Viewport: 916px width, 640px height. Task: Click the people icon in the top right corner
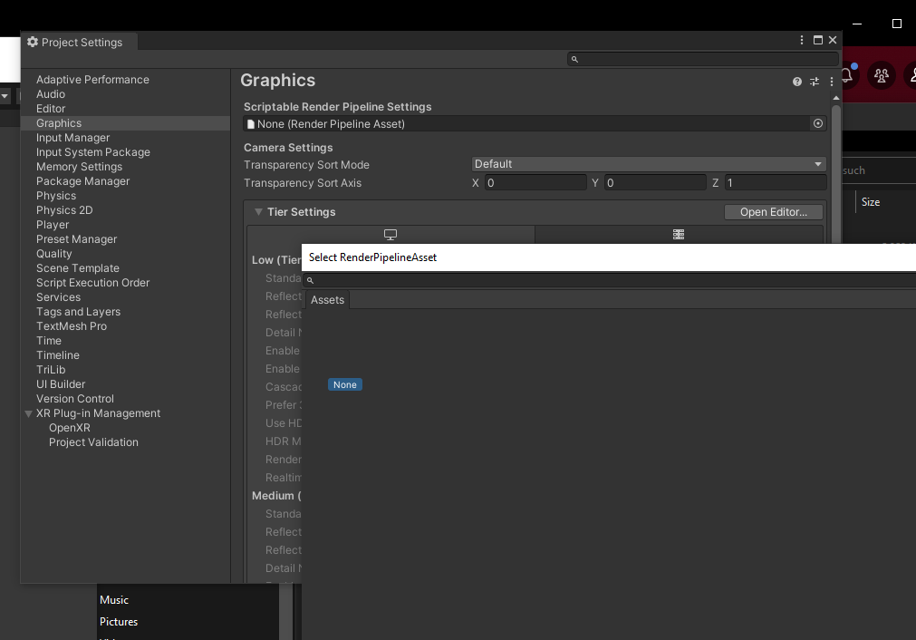(x=881, y=75)
